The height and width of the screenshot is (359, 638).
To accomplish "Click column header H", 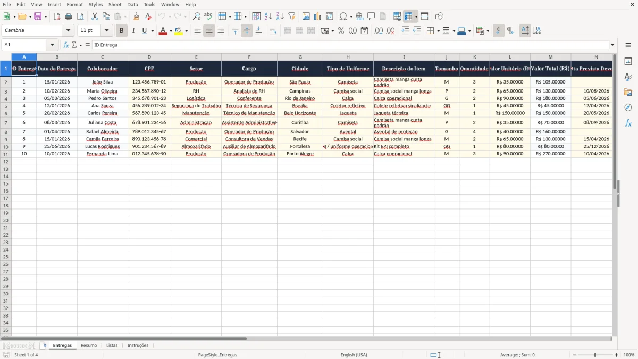I will (348, 57).
